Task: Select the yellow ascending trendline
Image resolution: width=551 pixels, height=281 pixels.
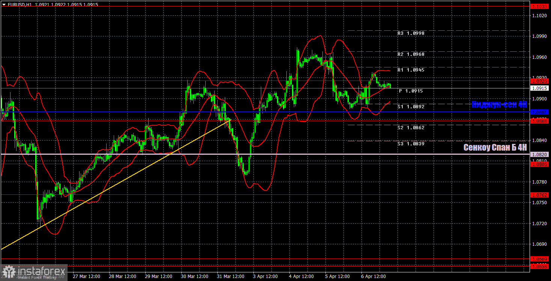Action: point(116,184)
